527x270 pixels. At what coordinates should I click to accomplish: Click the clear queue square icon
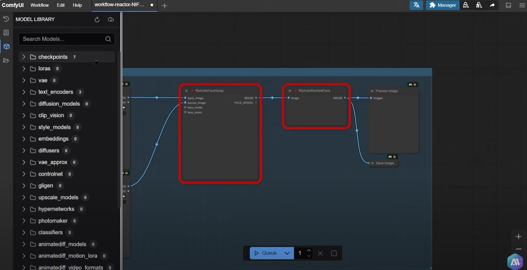coord(334,253)
